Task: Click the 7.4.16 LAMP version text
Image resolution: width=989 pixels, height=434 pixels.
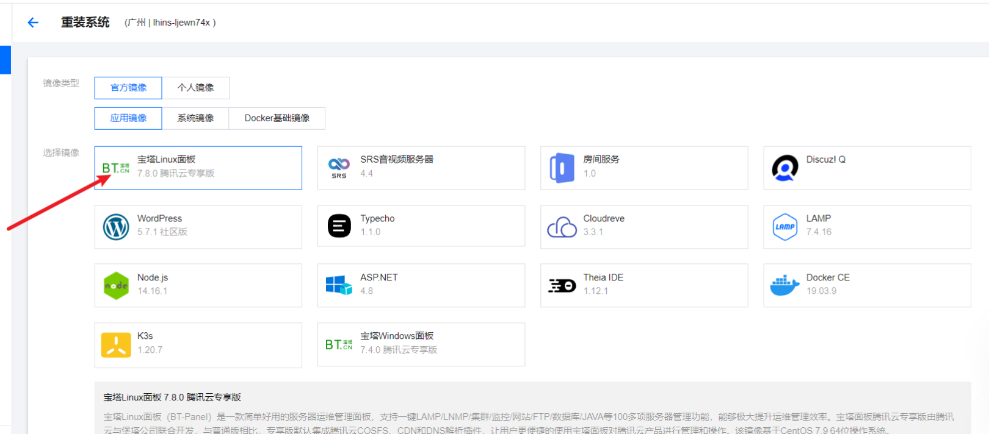Action: (819, 232)
